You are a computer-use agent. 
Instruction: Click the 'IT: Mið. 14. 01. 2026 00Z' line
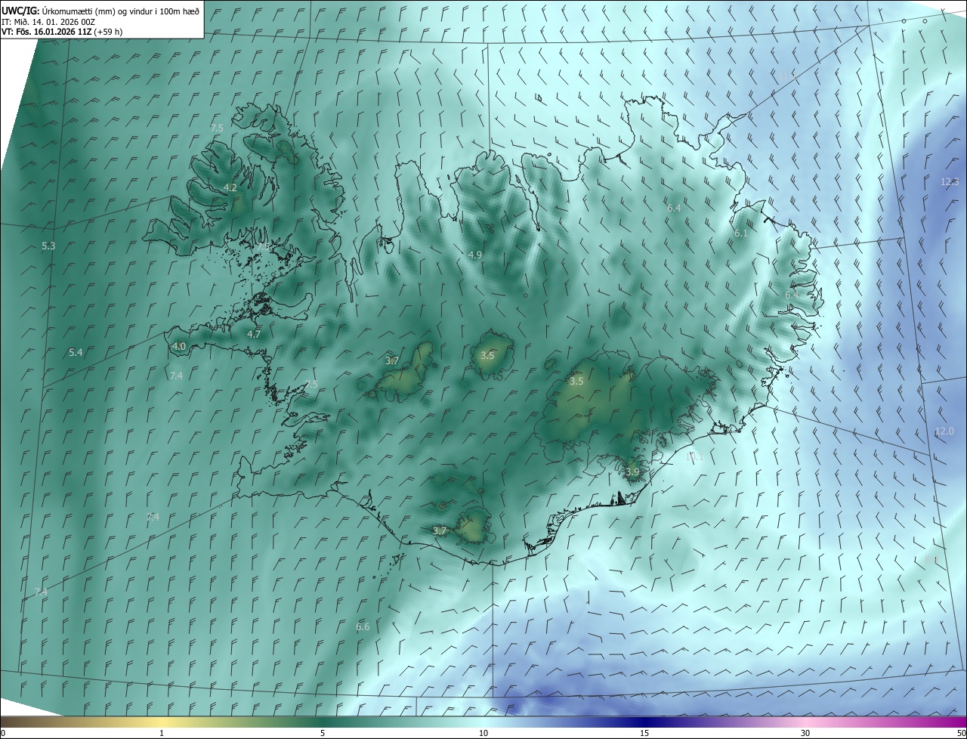[48, 22]
